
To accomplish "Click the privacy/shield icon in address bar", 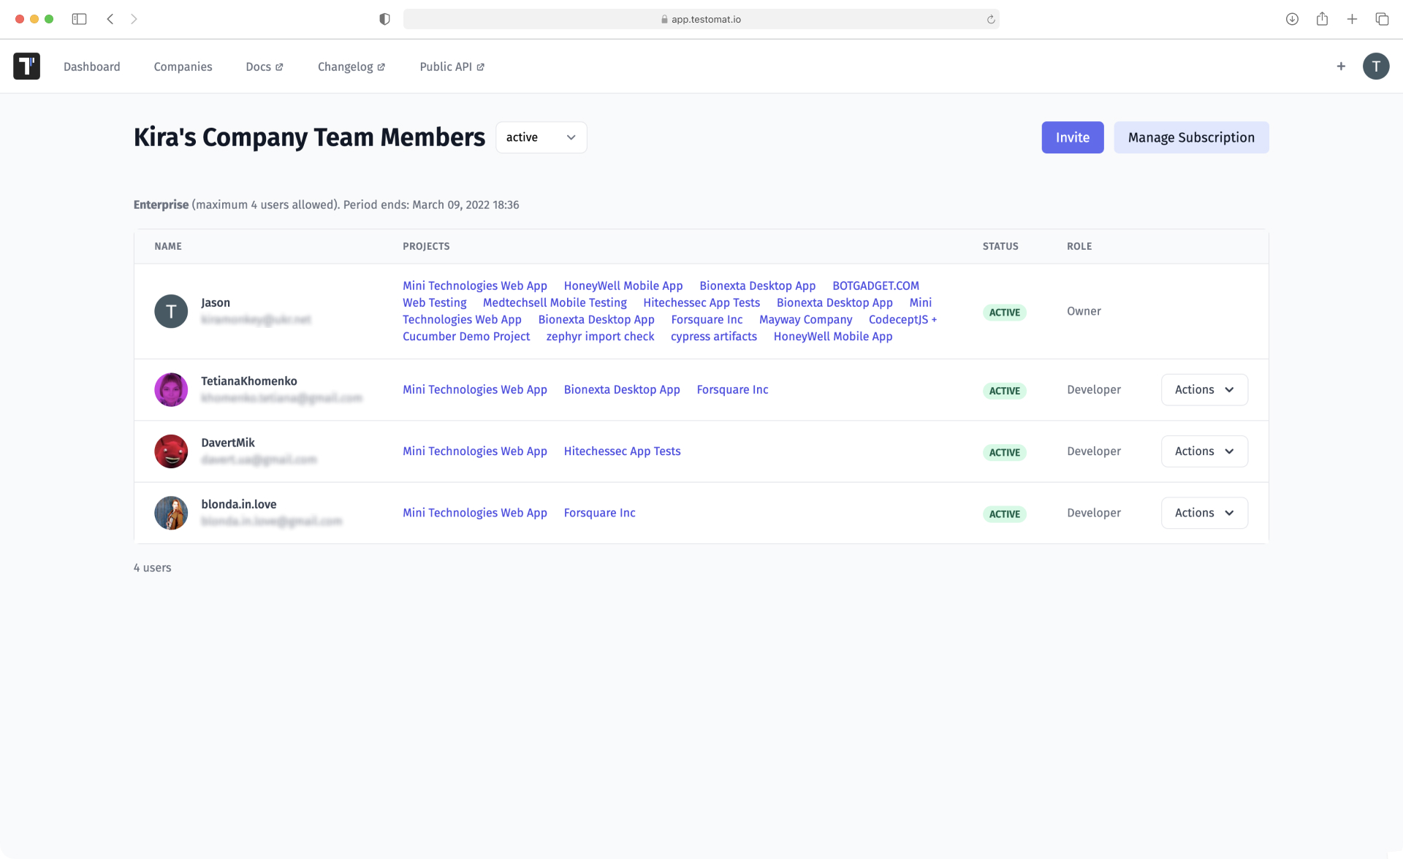I will 385,19.
